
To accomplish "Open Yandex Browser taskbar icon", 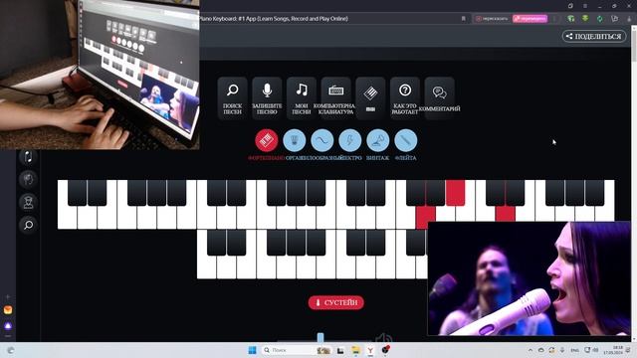I will tap(370, 350).
